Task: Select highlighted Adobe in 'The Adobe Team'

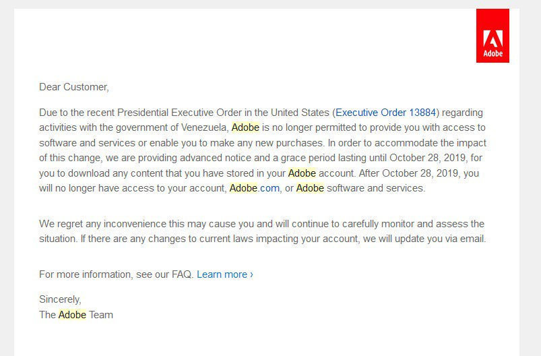Action: (x=72, y=314)
